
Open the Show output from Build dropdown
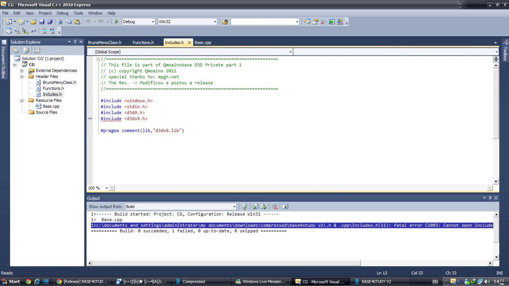[x=234, y=207]
